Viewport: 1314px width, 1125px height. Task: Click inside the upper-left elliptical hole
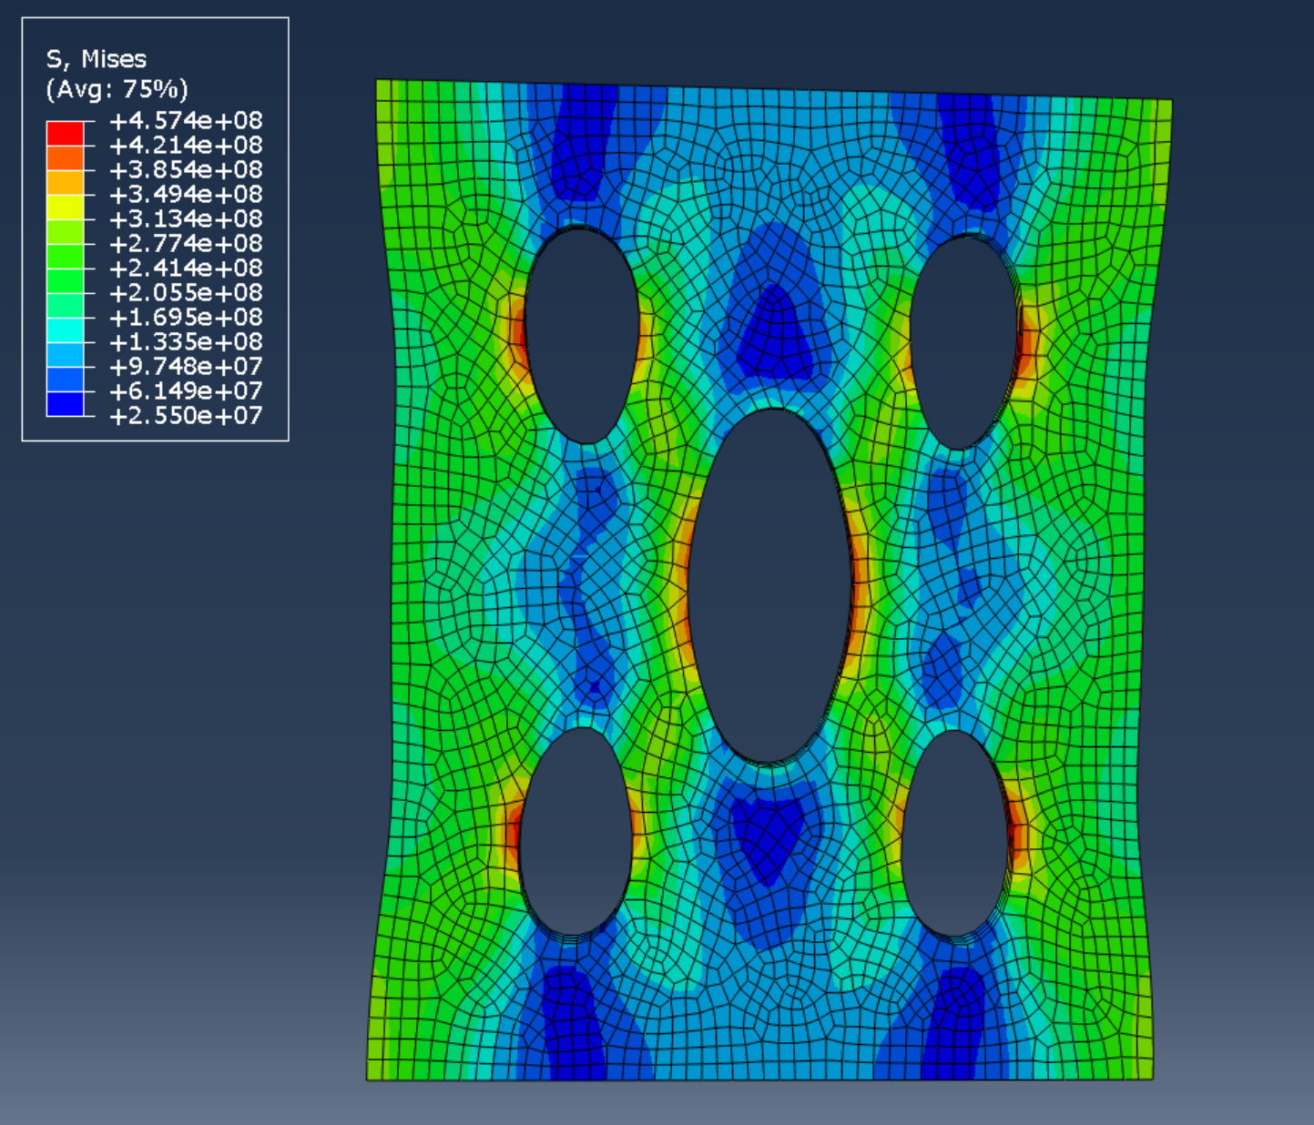click(582, 337)
